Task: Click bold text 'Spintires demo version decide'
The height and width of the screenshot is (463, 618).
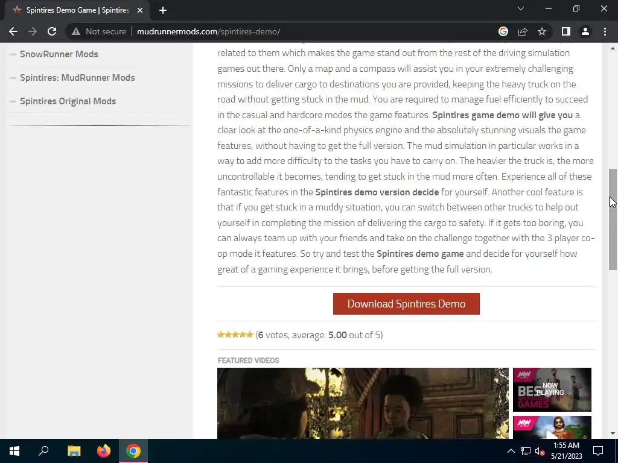Action: coord(377,192)
